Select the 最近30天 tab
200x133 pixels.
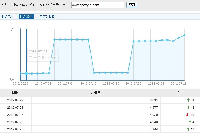click(x=26, y=17)
